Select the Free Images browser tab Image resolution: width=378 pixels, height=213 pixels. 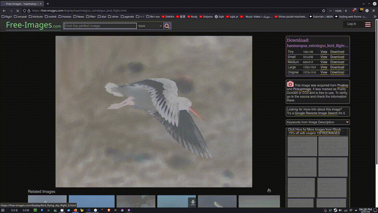coord(21,4)
